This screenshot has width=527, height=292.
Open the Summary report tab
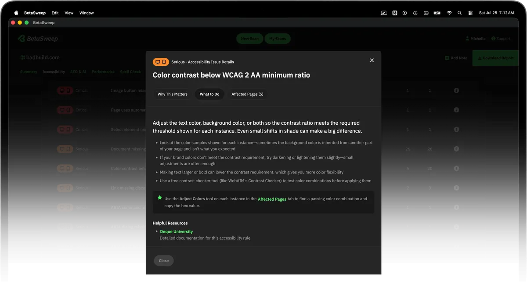pos(29,72)
